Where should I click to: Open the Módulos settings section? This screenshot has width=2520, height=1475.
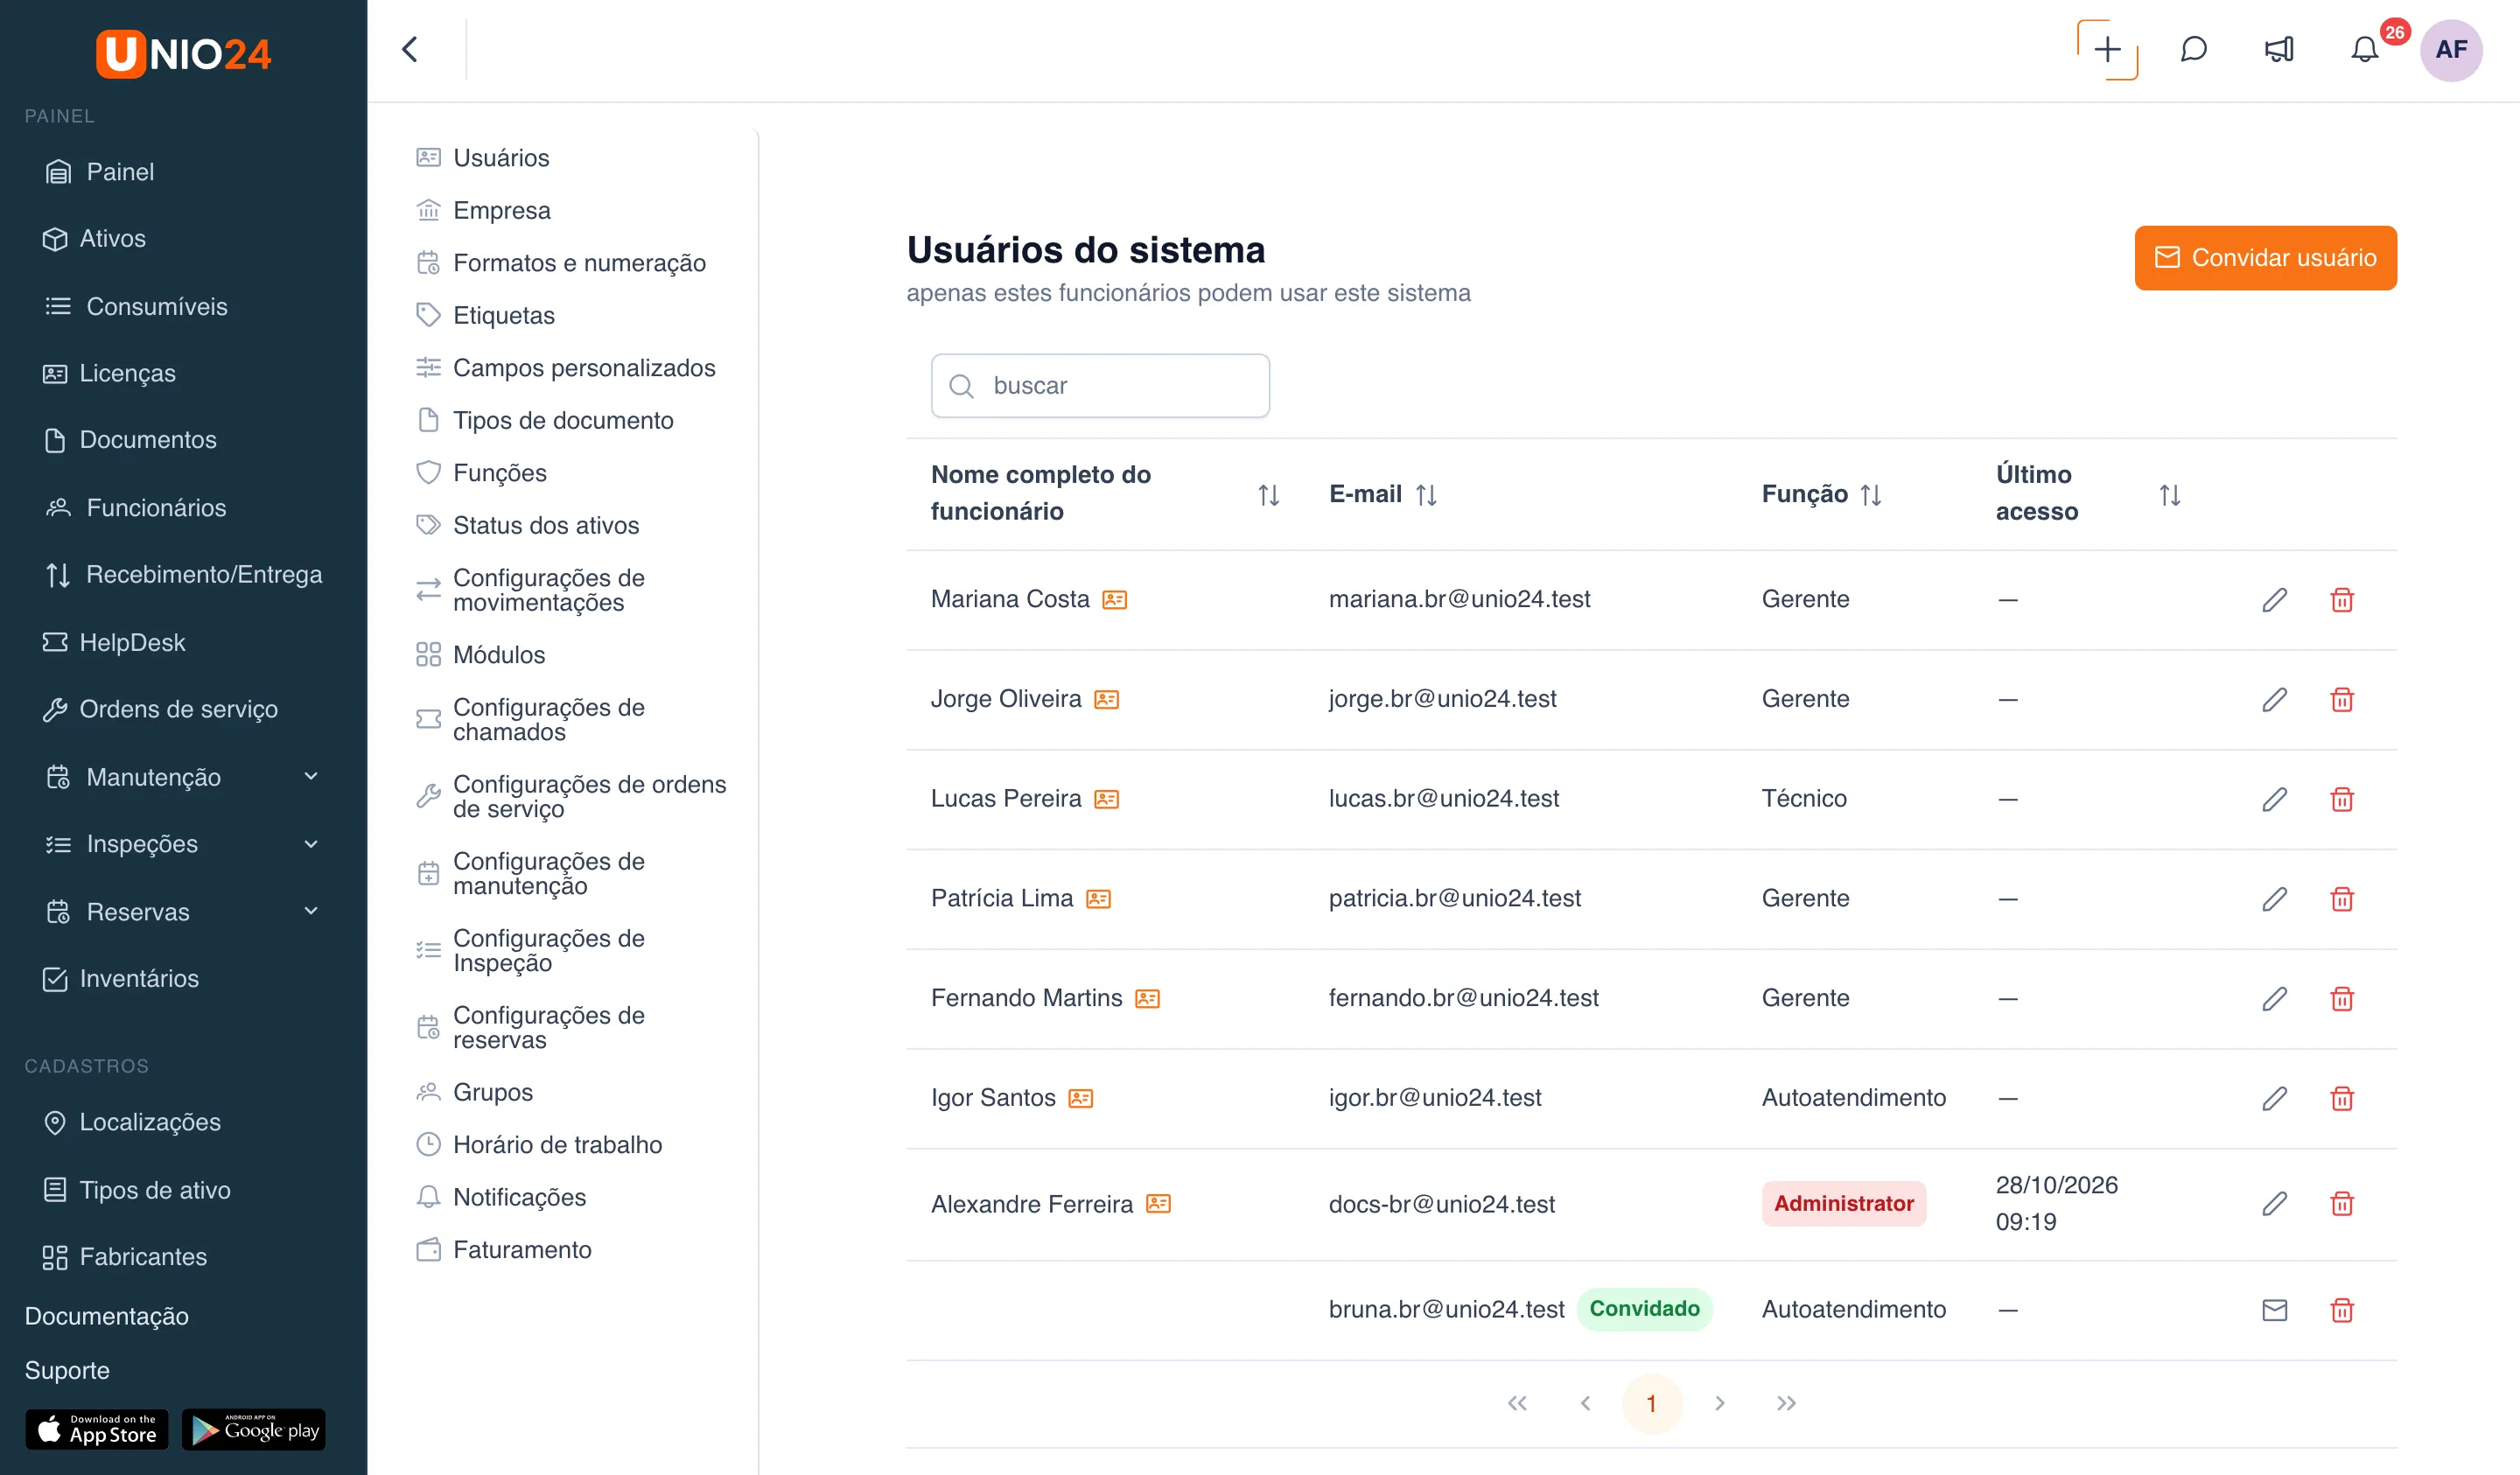[498, 654]
